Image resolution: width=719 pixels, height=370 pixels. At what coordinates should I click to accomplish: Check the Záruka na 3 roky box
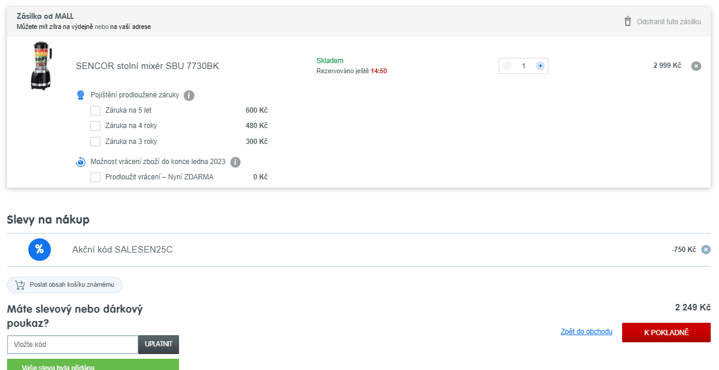pos(95,142)
